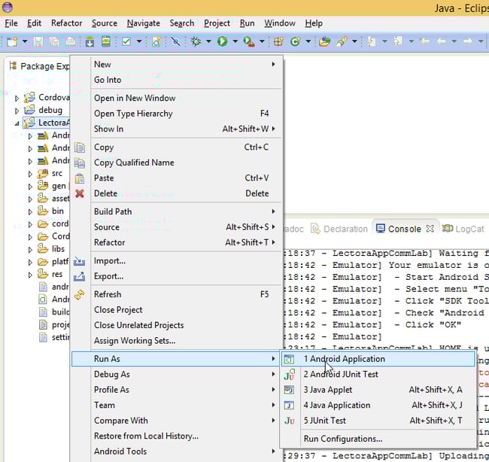Click the Debug bug icon
The height and width of the screenshot is (462, 489).
(196, 41)
